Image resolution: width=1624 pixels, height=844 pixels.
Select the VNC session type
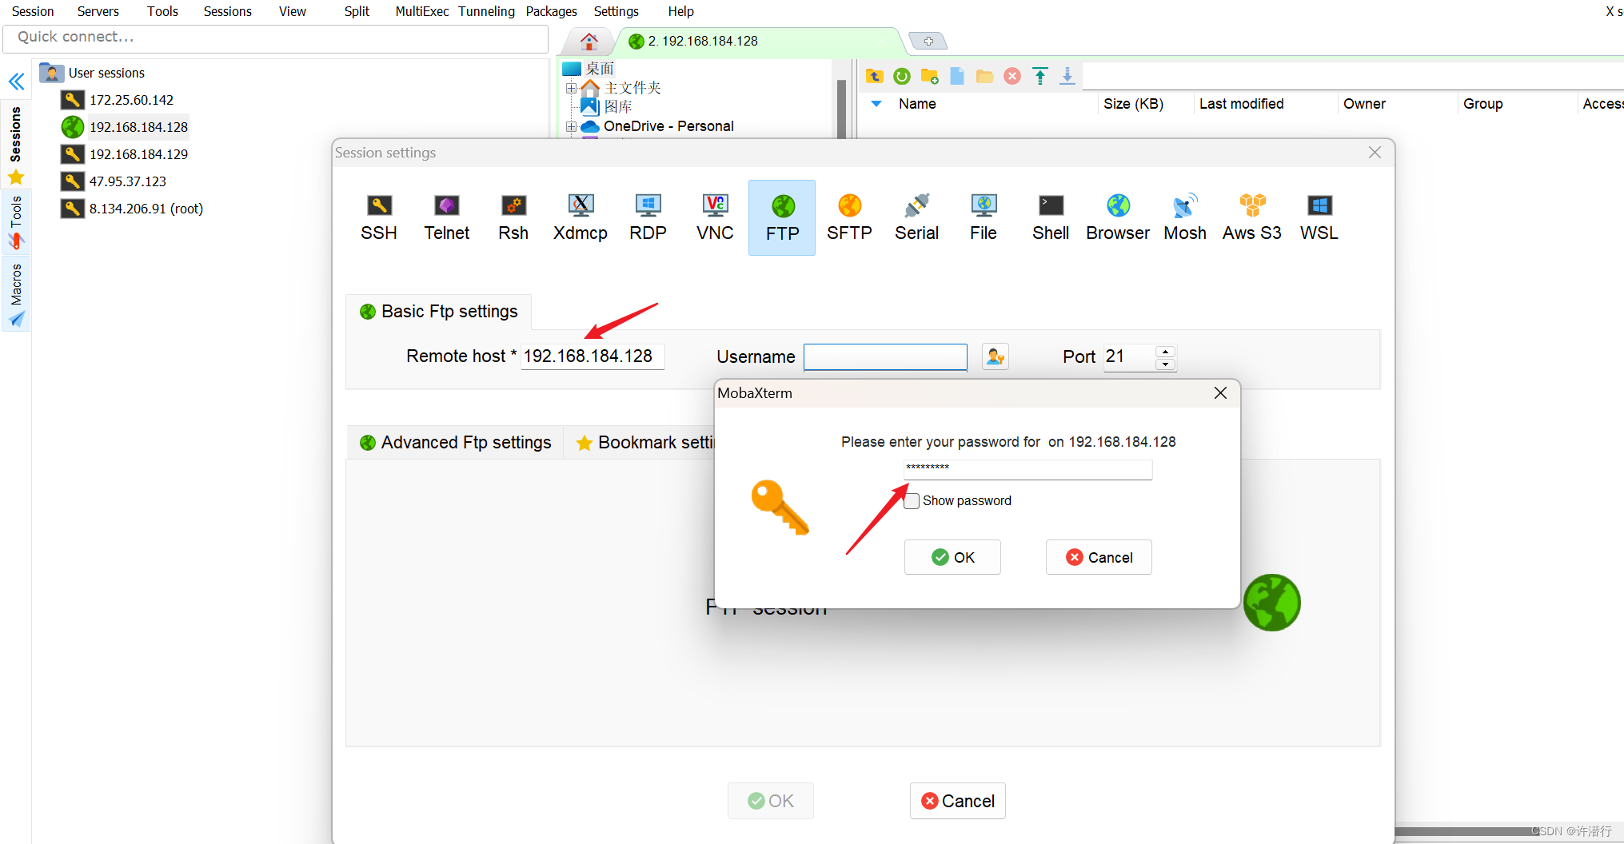tap(715, 217)
